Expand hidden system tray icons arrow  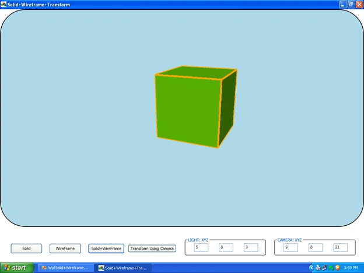click(x=311, y=268)
